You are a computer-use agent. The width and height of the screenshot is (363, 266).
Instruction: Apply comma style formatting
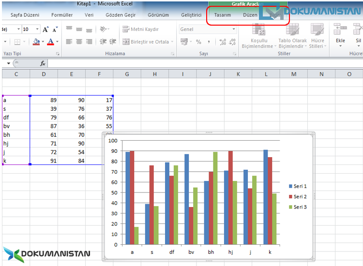click(x=209, y=42)
